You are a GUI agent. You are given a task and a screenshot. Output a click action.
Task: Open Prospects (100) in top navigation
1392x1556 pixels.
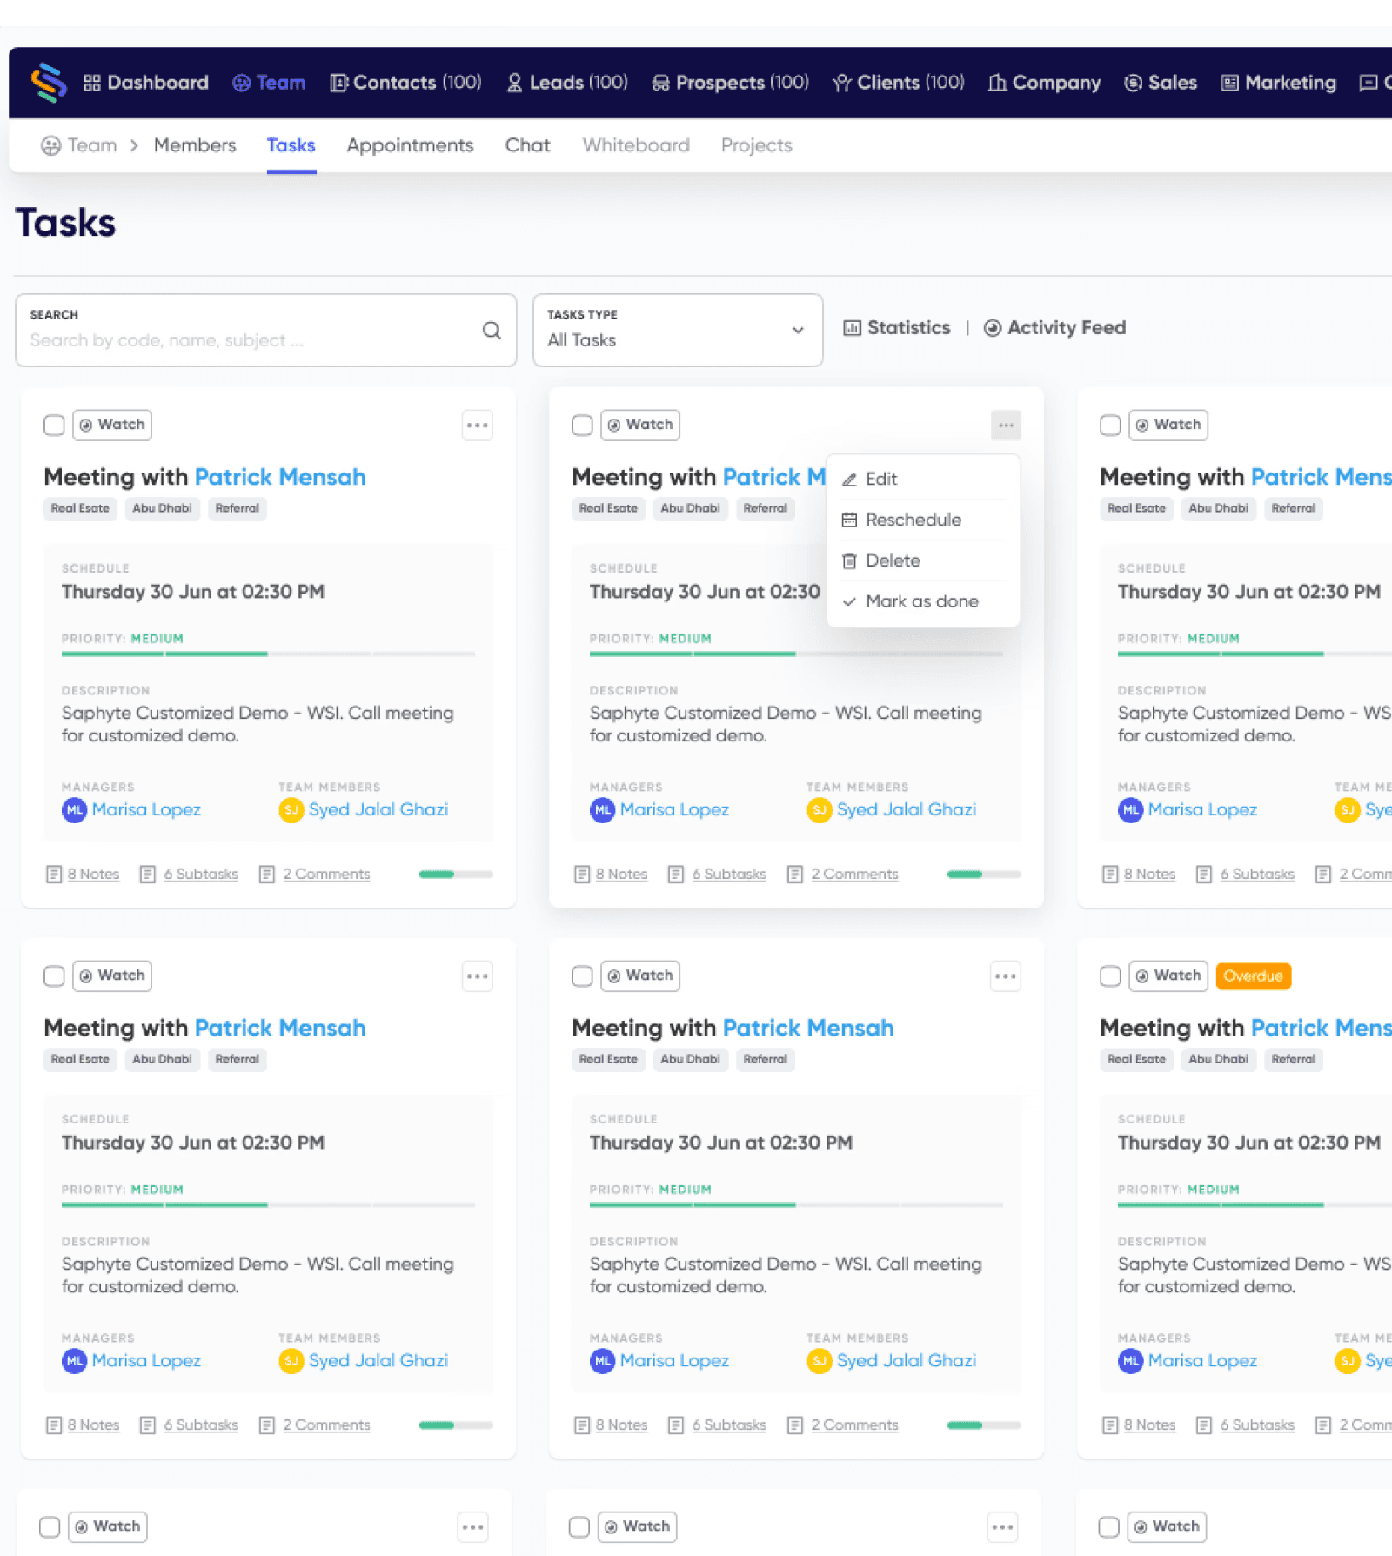tap(731, 83)
